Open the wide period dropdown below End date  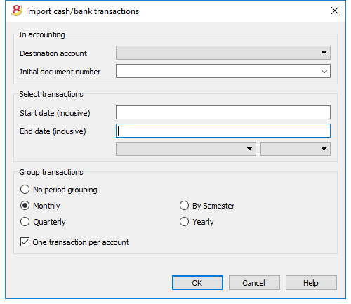coord(186,149)
